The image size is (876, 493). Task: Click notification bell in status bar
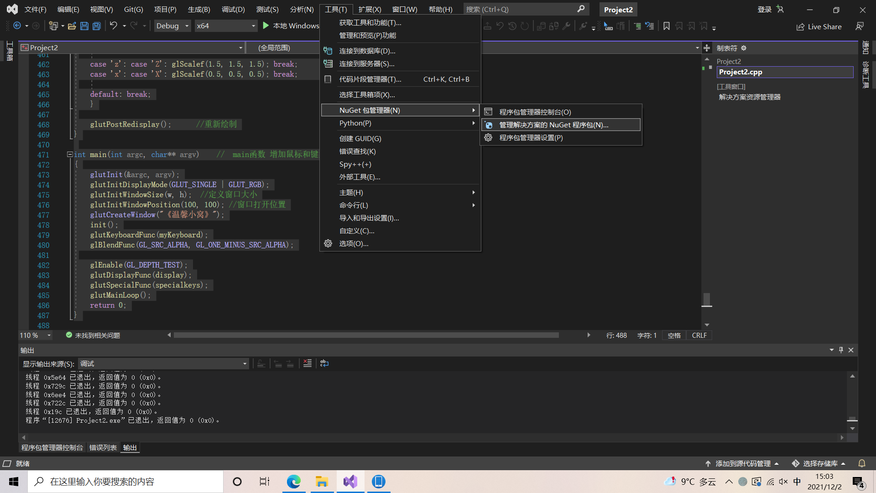862,463
